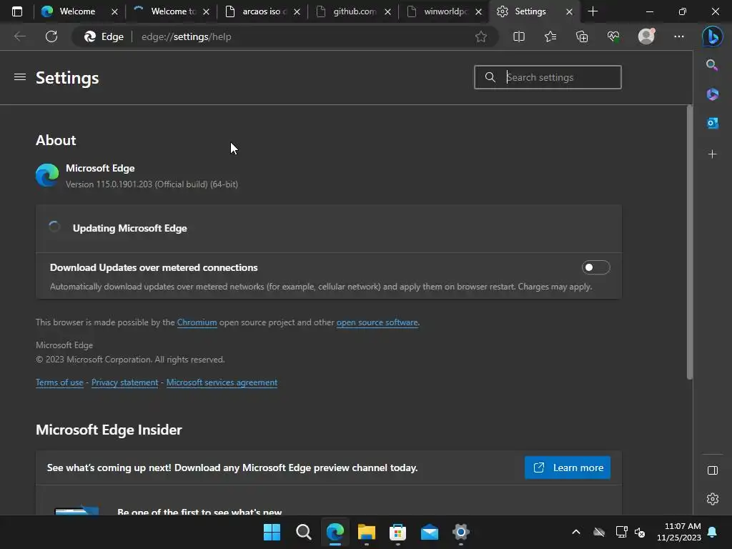Open the user profile avatar
732x549 pixels.
point(646,36)
